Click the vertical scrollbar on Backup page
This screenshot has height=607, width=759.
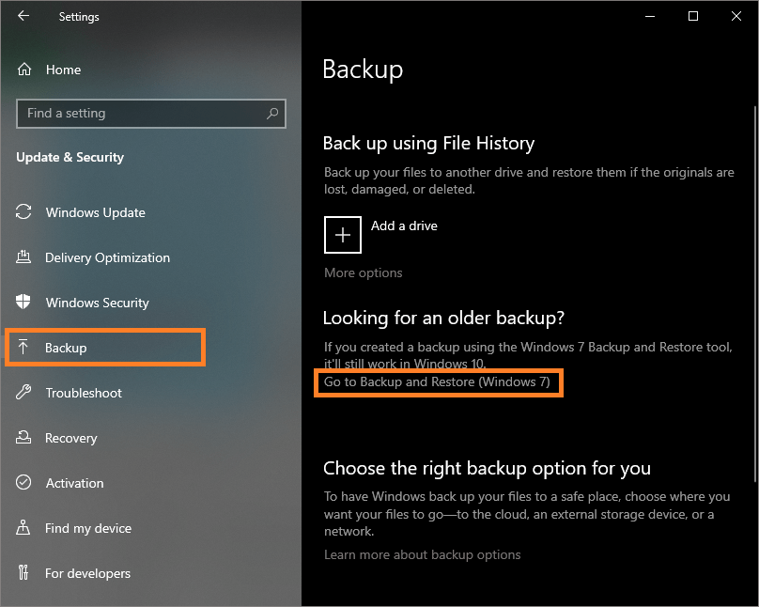coord(755,294)
